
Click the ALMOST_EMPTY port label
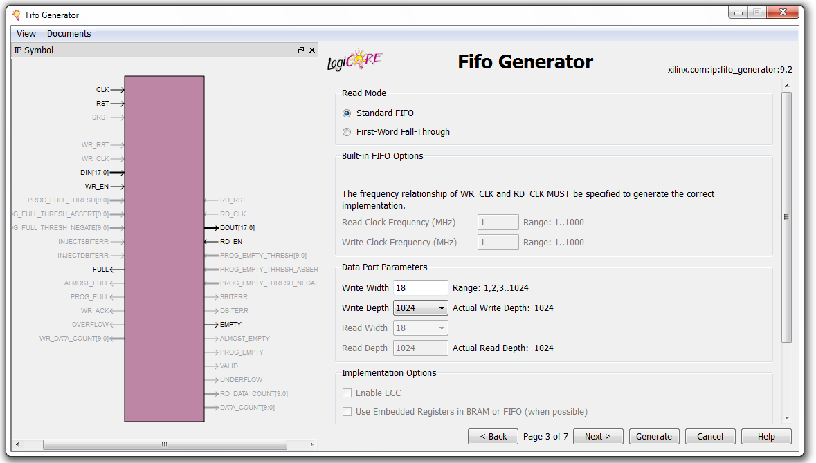pos(244,339)
